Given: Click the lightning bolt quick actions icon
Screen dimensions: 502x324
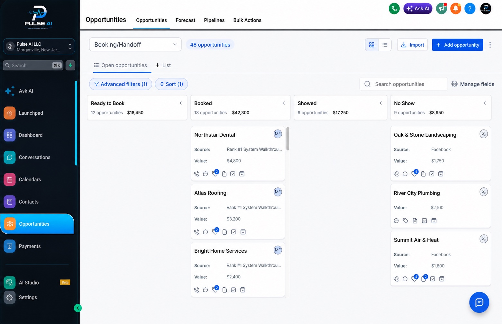Looking at the screenshot, I should point(70,65).
